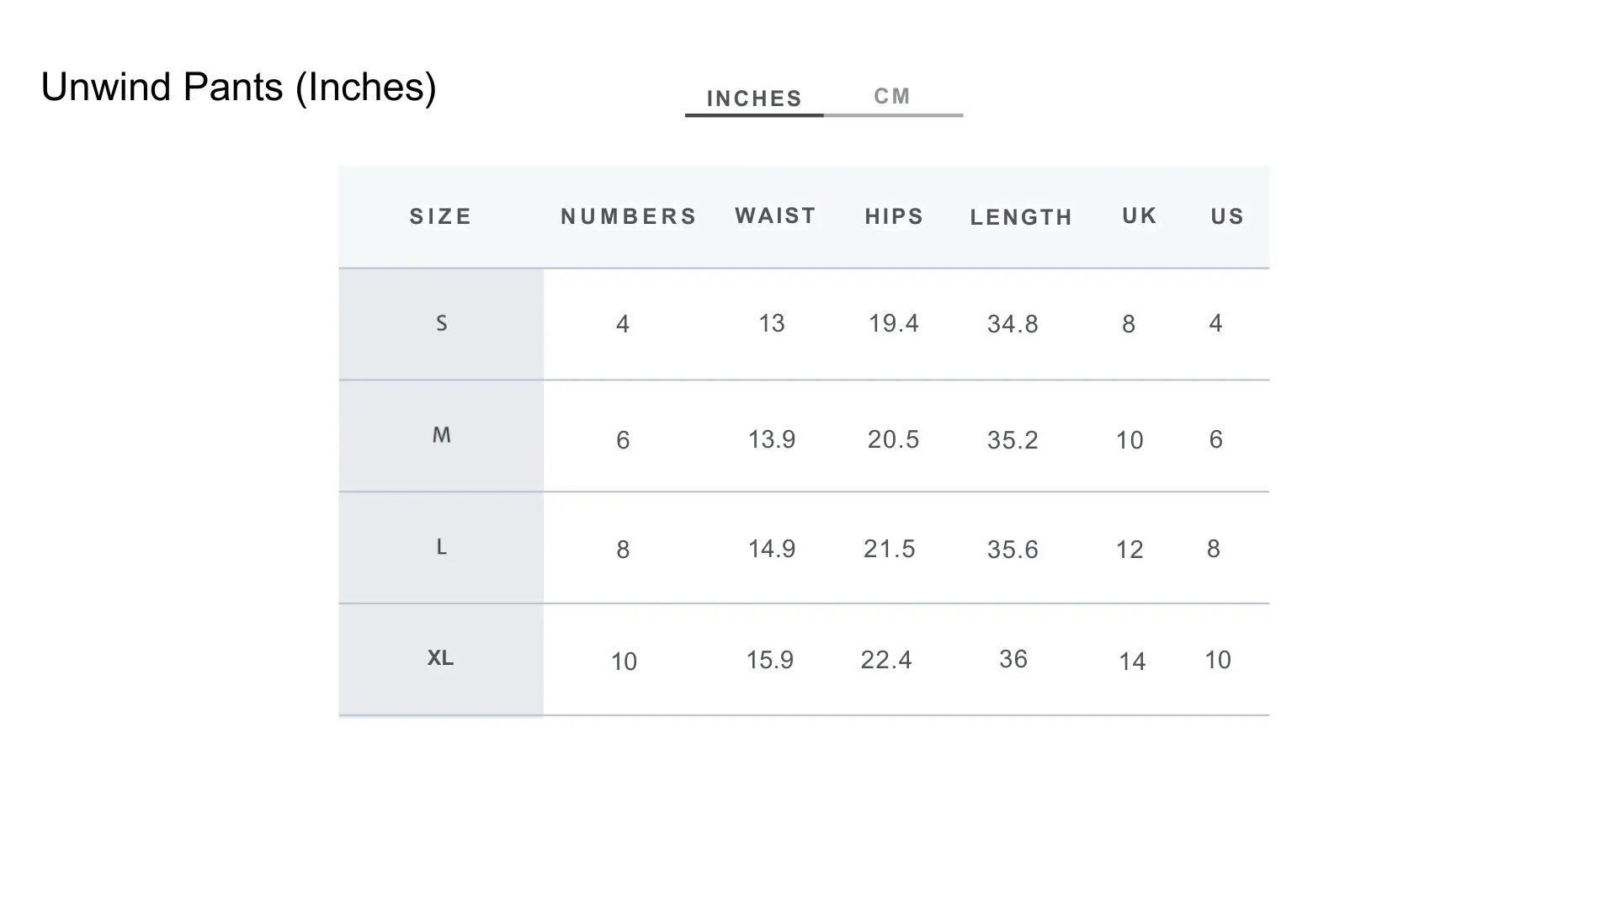This screenshot has height=909, width=1616.
Task: Click UK size 12 in L row
Action: [x=1130, y=550]
